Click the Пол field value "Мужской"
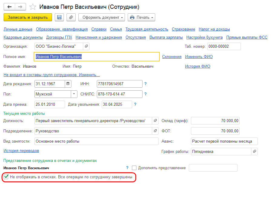The width and height of the screenshot is (272, 197). point(53,94)
